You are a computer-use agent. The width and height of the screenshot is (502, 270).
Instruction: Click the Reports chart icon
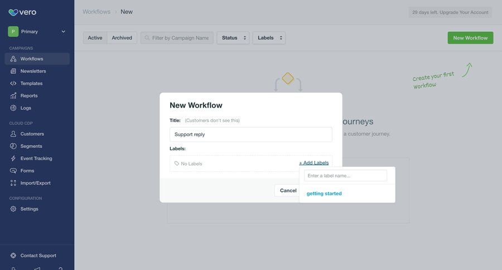pyautogui.click(x=13, y=95)
